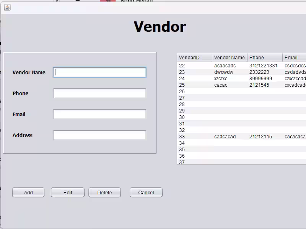Select the row with VendorID 33
Image resolution: width=306 pixels, height=229 pixels.
coord(242,137)
